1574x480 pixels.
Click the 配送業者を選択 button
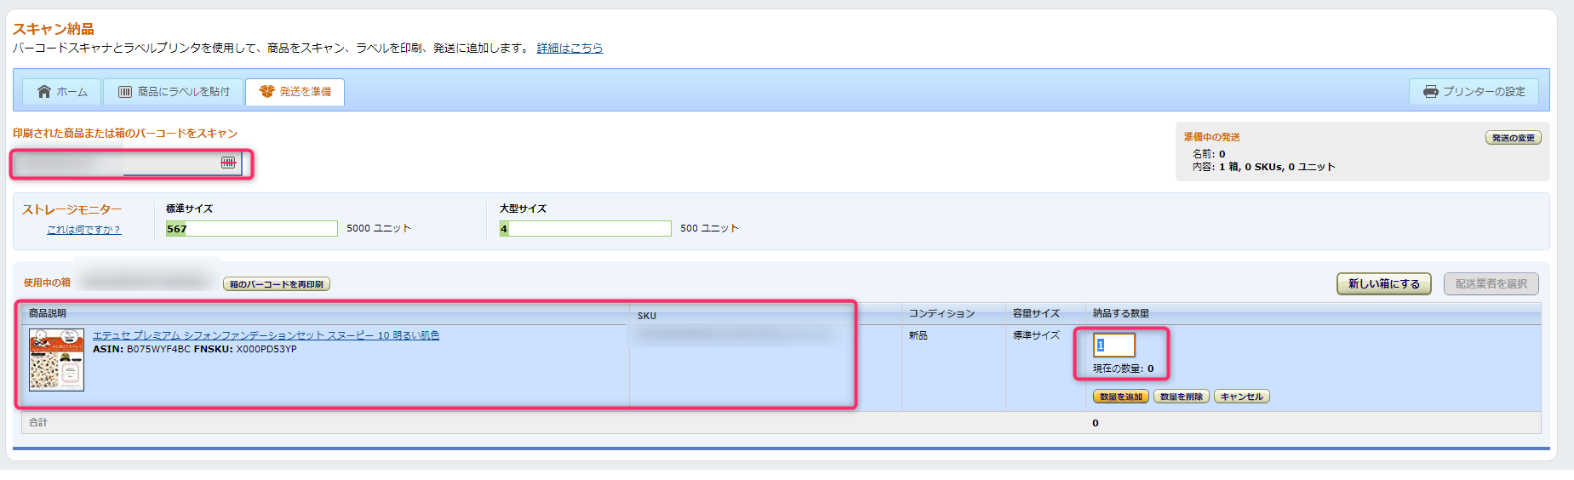1491,284
